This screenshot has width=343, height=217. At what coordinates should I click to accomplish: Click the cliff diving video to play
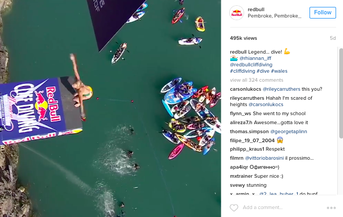pos(111,108)
